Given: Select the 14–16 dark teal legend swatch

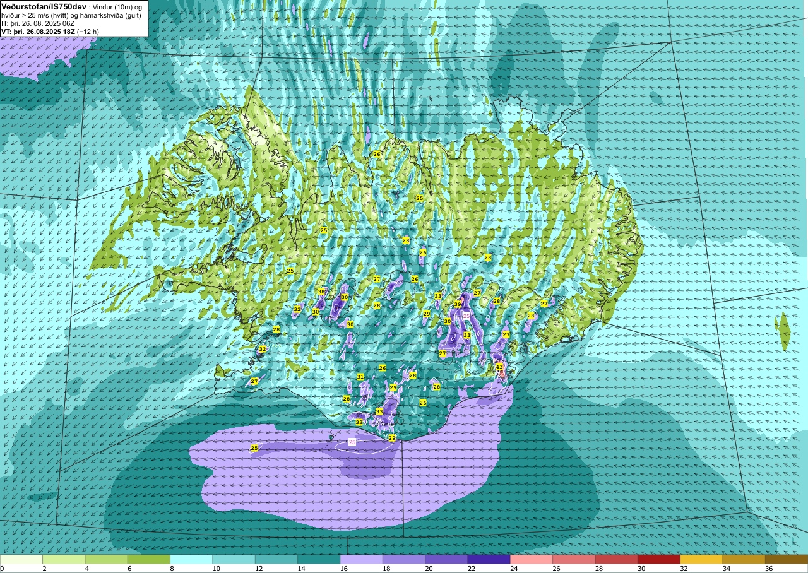Looking at the screenshot, I should click(x=319, y=559).
